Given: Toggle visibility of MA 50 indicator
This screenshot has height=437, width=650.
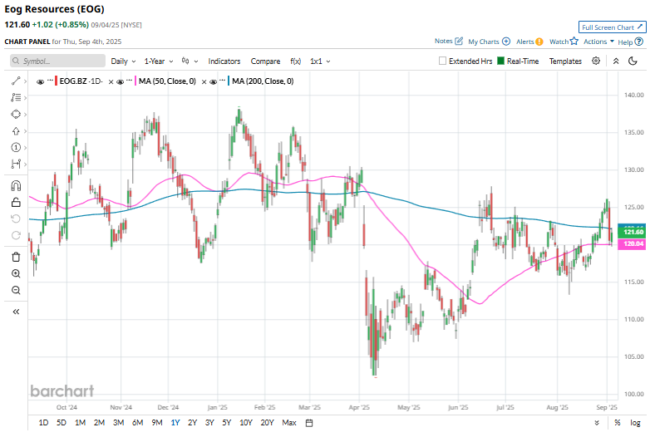Looking at the screenshot, I should (121, 81).
